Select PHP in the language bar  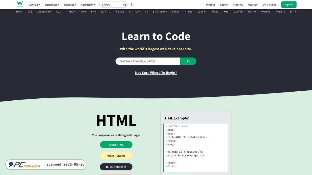coord(94,12)
